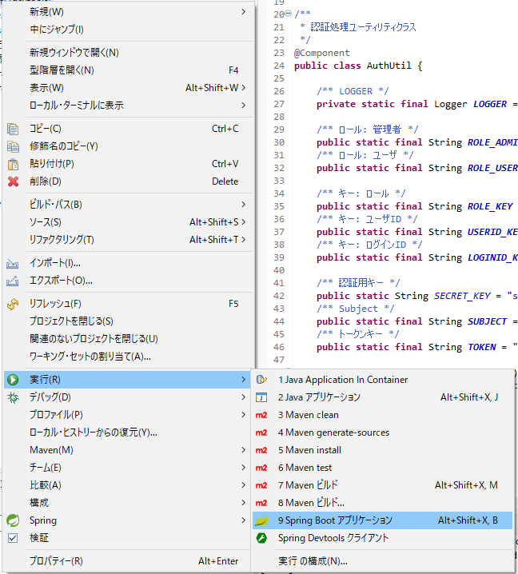518x574 pixels.
Task: Click the m2 icon for Maven generate-sources
Action: 261,432
